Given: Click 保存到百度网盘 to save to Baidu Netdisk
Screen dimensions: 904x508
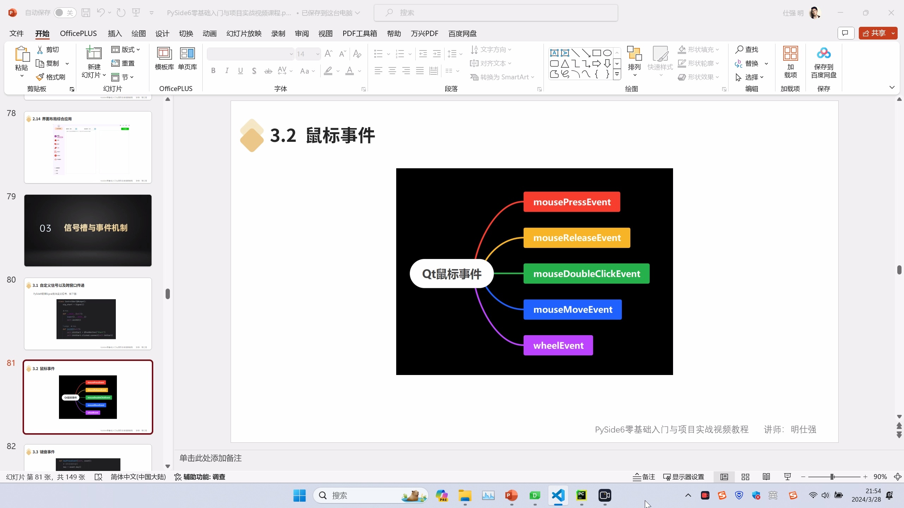Looking at the screenshot, I should pyautogui.click(x=823, y=64).
